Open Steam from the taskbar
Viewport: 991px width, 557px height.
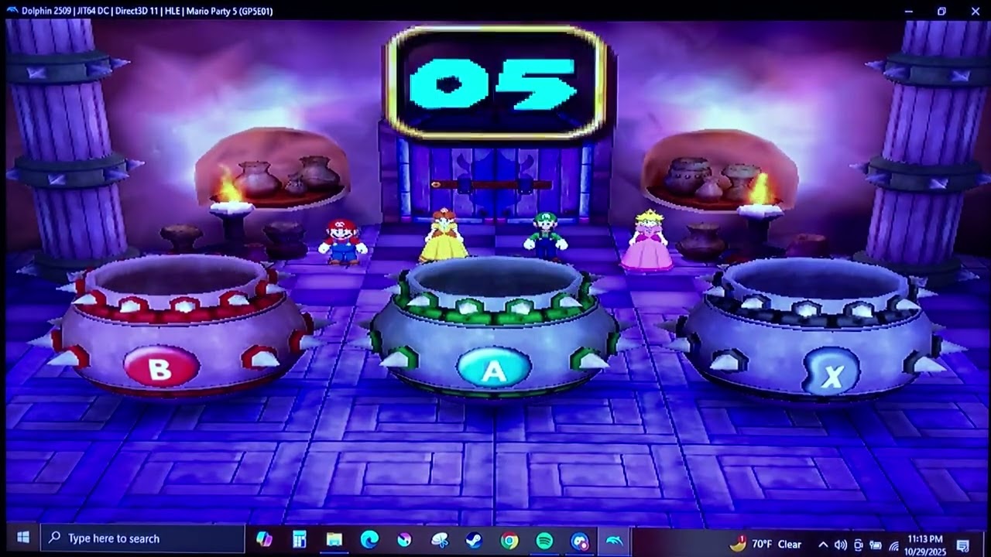coord(474,540)
